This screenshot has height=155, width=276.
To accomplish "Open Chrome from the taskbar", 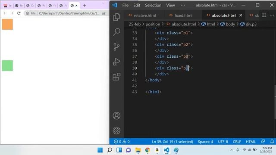I will pos(147,150).
